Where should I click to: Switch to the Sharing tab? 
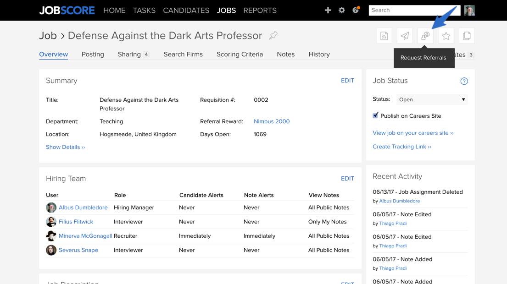tap(133, 54)
